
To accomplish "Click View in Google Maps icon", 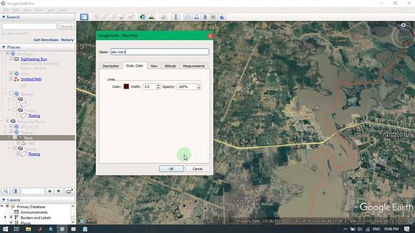I will coord(213,17).
